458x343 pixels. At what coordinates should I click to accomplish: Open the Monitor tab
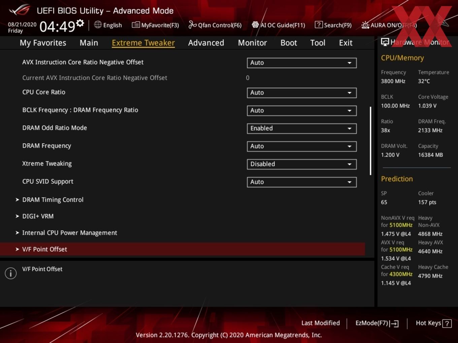[x=252, y=43]
